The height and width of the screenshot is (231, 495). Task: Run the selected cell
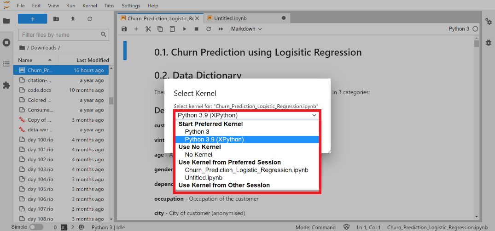tap(185, 29)
